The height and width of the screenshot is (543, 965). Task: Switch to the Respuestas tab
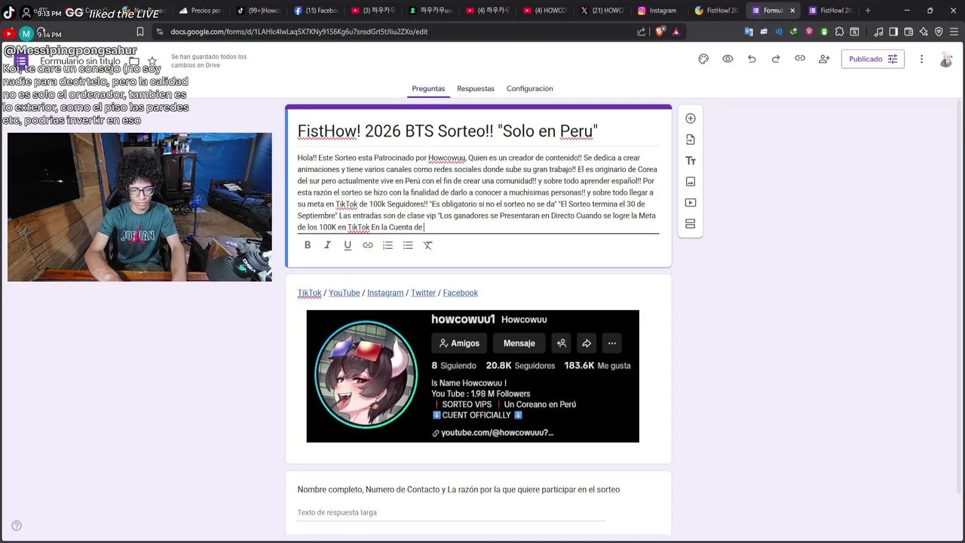coord(476,88)
